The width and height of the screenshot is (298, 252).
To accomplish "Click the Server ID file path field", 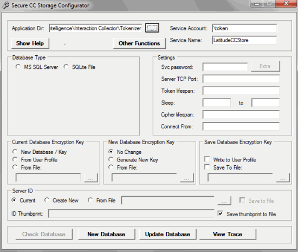I will pos(168,201).
